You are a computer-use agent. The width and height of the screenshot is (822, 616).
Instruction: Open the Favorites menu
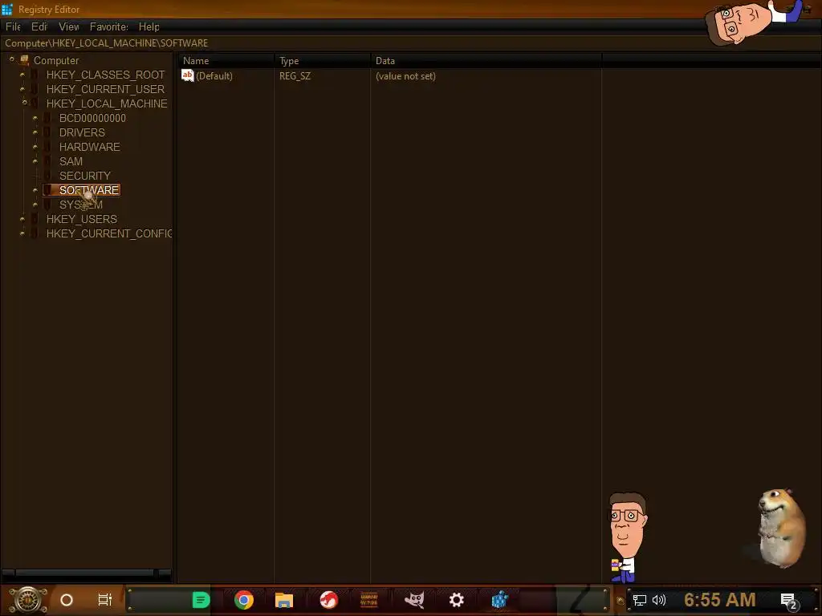point(109,26)
